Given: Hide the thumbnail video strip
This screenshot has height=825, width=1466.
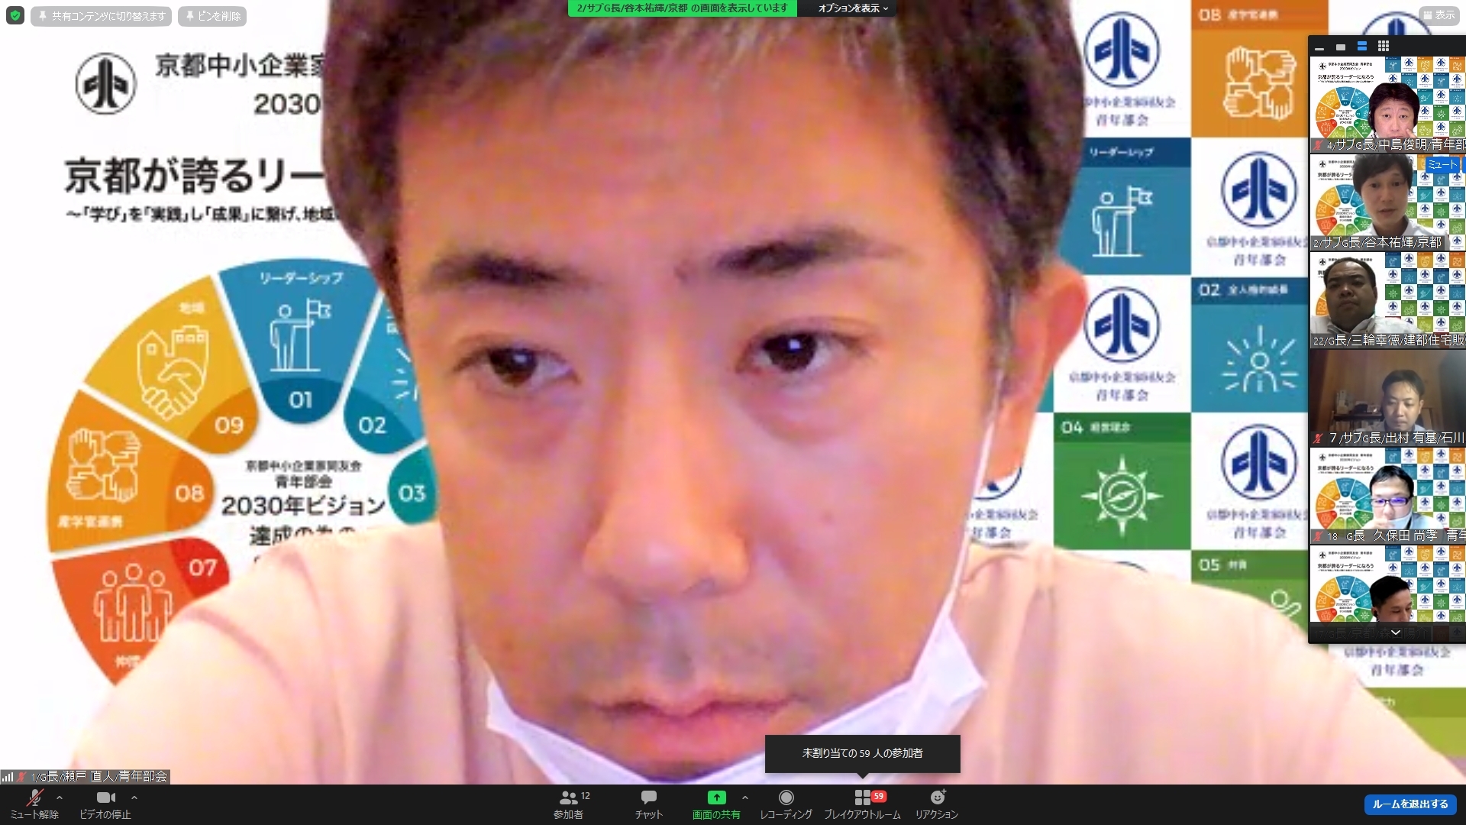Looking at the screenshot, I should click(x=1319, y=47).
